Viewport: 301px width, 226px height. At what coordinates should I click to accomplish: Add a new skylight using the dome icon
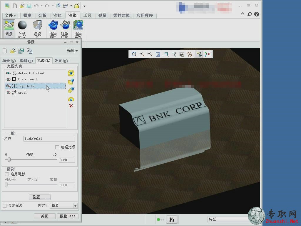pyautogui.click(x=71, y=99)
